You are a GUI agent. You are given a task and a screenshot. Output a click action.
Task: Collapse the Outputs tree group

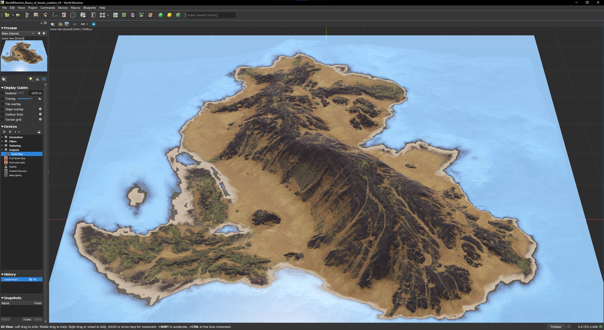(2, 150)
